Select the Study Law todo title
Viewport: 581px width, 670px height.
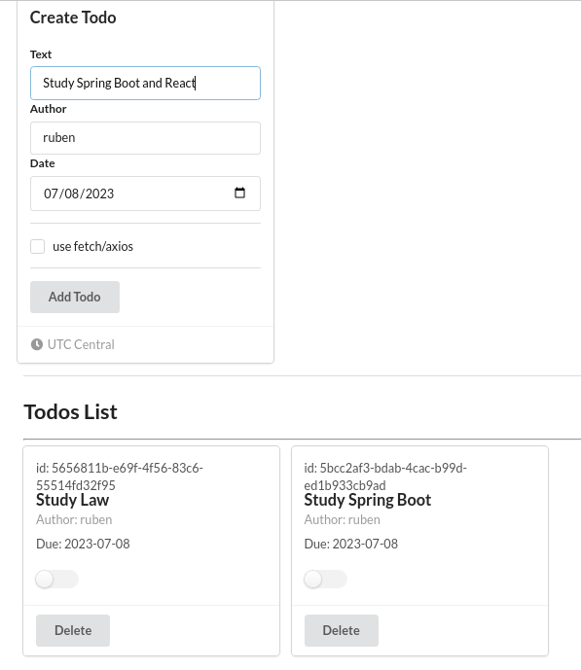73,500
